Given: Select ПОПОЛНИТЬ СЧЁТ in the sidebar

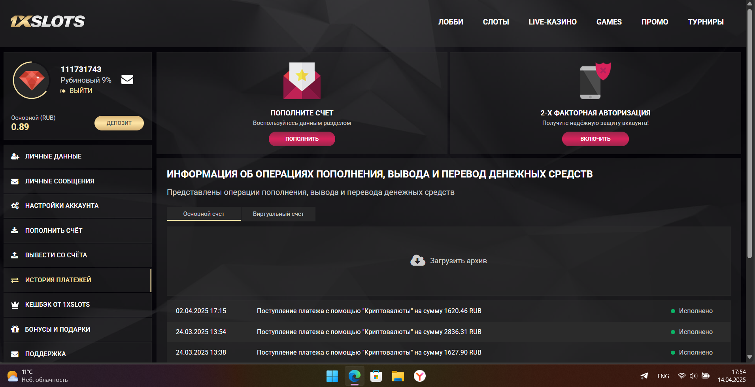Looking at the screenshot, I should coord(77,230).
